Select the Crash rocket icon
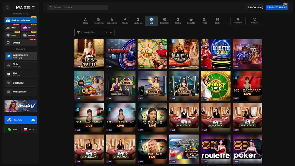Image resolution: width=295 pixels, height=166 pixels. click(125, 20)
